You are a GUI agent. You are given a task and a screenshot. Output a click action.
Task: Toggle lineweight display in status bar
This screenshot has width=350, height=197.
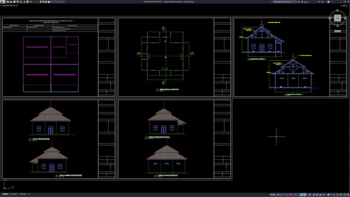[x=310, y=195]
